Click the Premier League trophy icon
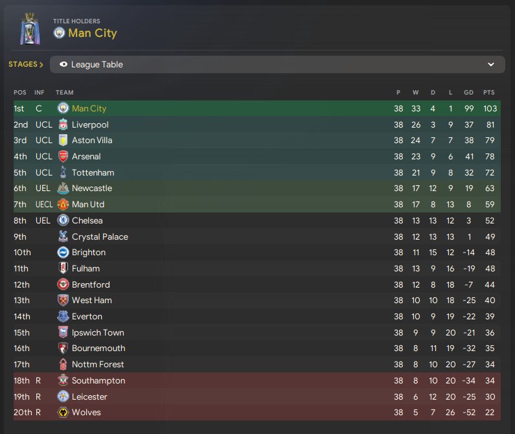Viewport: 515px width, 434px height. pos(30,29)
